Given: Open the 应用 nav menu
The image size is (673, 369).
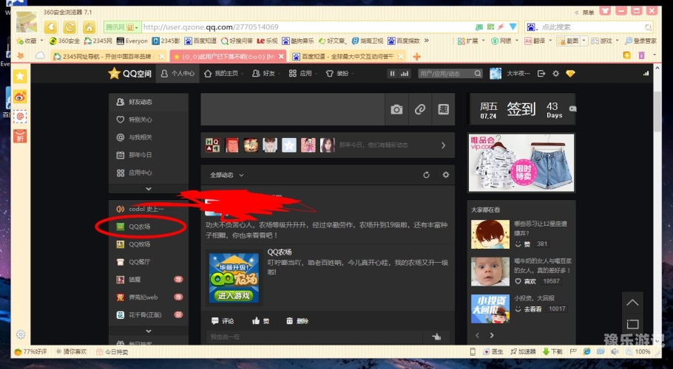Looking at the screenshot, I should [303, 74].
